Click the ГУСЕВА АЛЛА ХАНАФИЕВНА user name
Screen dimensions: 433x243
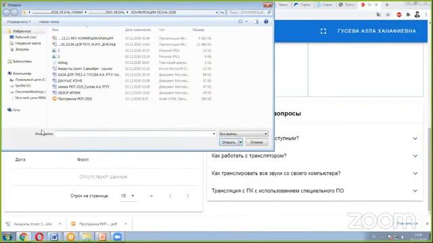(x=377, y=31)
